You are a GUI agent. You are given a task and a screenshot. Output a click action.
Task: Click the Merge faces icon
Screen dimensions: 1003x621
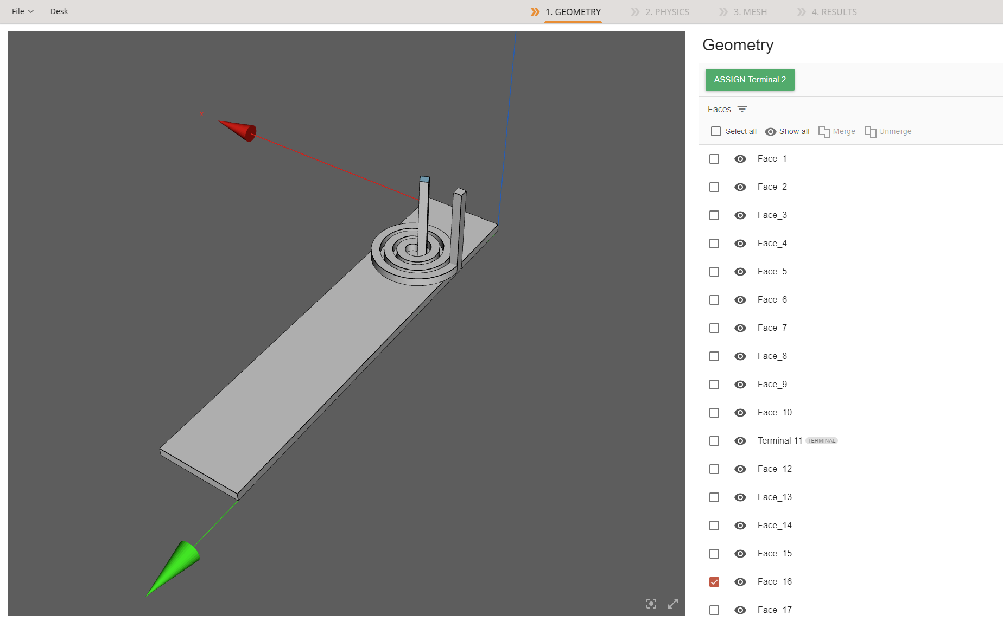(x=824, y=131)
